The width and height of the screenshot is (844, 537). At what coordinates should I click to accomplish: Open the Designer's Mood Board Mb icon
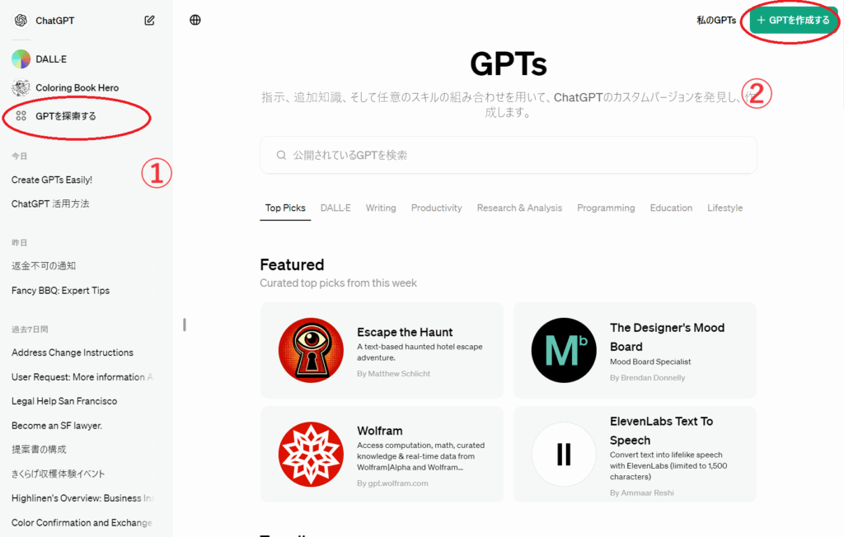click(564, 350)
